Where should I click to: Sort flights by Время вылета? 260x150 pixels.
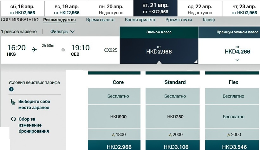(x=100, y=20)
